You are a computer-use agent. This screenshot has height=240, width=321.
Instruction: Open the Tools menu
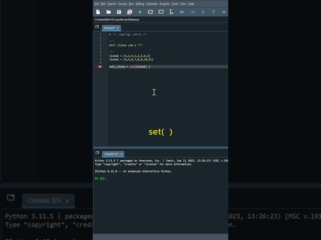pos(175,3)
